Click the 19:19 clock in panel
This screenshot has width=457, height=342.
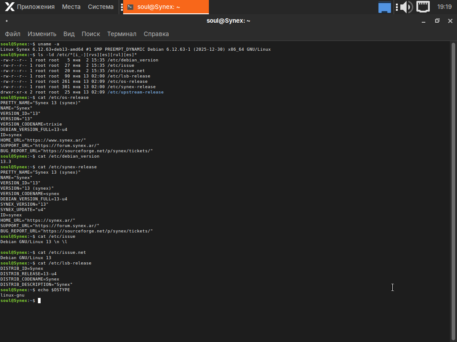(x=444, y=7)
